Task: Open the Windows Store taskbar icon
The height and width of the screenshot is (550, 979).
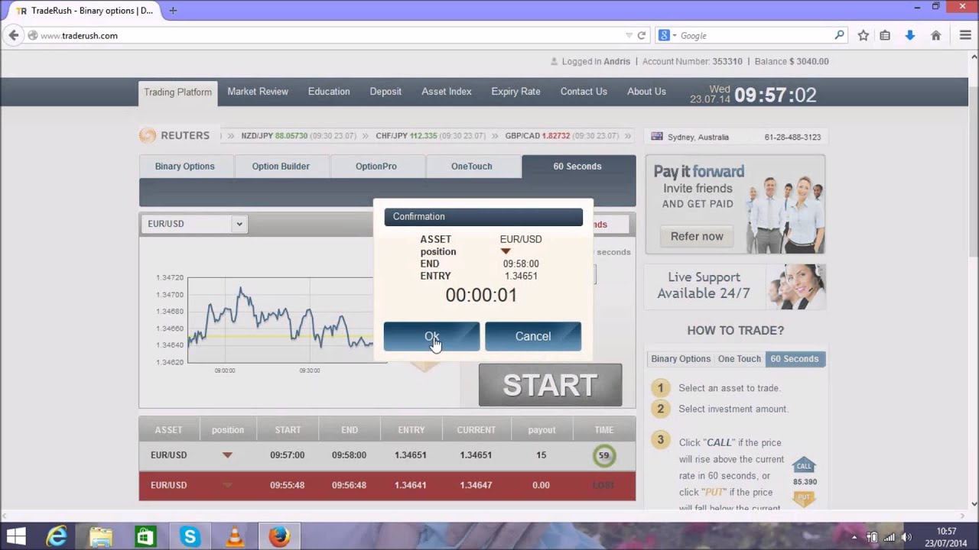Action: [145, 537]
